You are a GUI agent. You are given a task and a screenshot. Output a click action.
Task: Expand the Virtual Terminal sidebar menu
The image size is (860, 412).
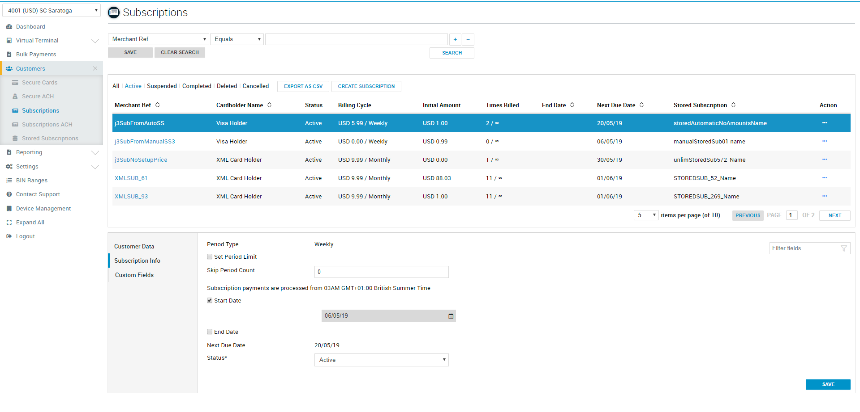[95, 41]
